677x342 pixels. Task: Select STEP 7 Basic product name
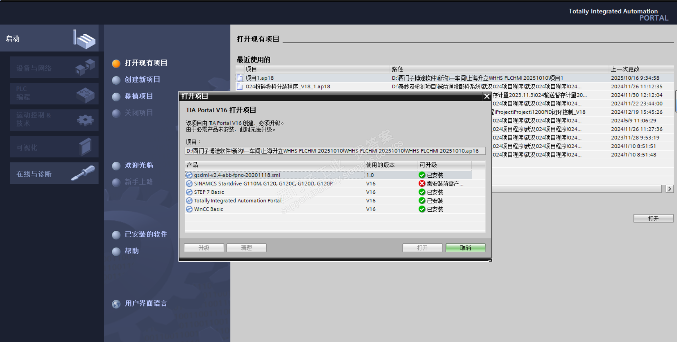[x=209, y=192]
